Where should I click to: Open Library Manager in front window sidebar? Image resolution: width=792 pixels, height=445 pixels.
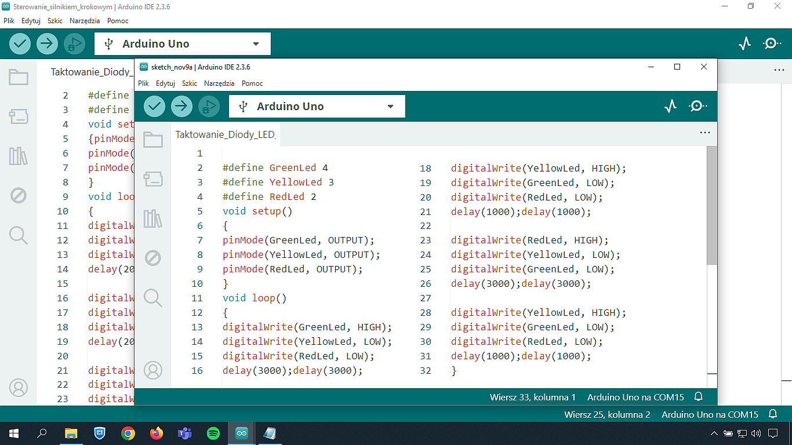[x=153, y=218]
